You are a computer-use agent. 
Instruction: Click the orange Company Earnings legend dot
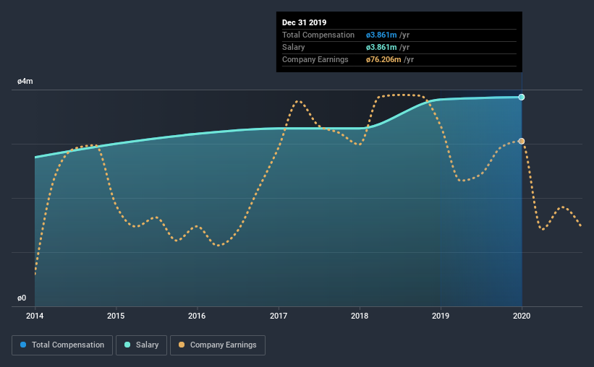pyautogui.click(x=182, y=345)
